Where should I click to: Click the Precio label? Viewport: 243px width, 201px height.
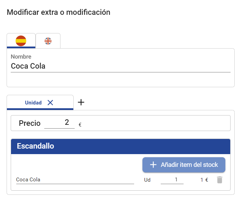pos(30,123)
